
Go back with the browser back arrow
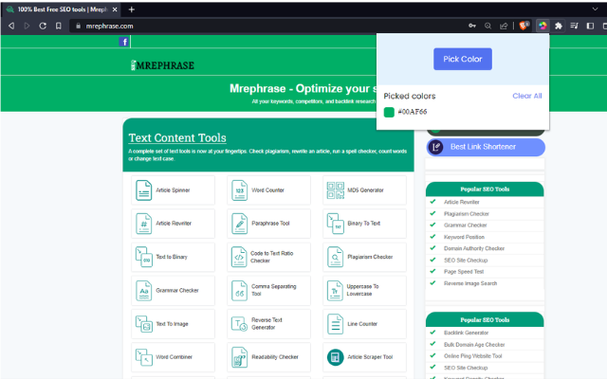11,26
